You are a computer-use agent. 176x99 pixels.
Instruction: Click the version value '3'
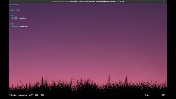pos(22,4)
